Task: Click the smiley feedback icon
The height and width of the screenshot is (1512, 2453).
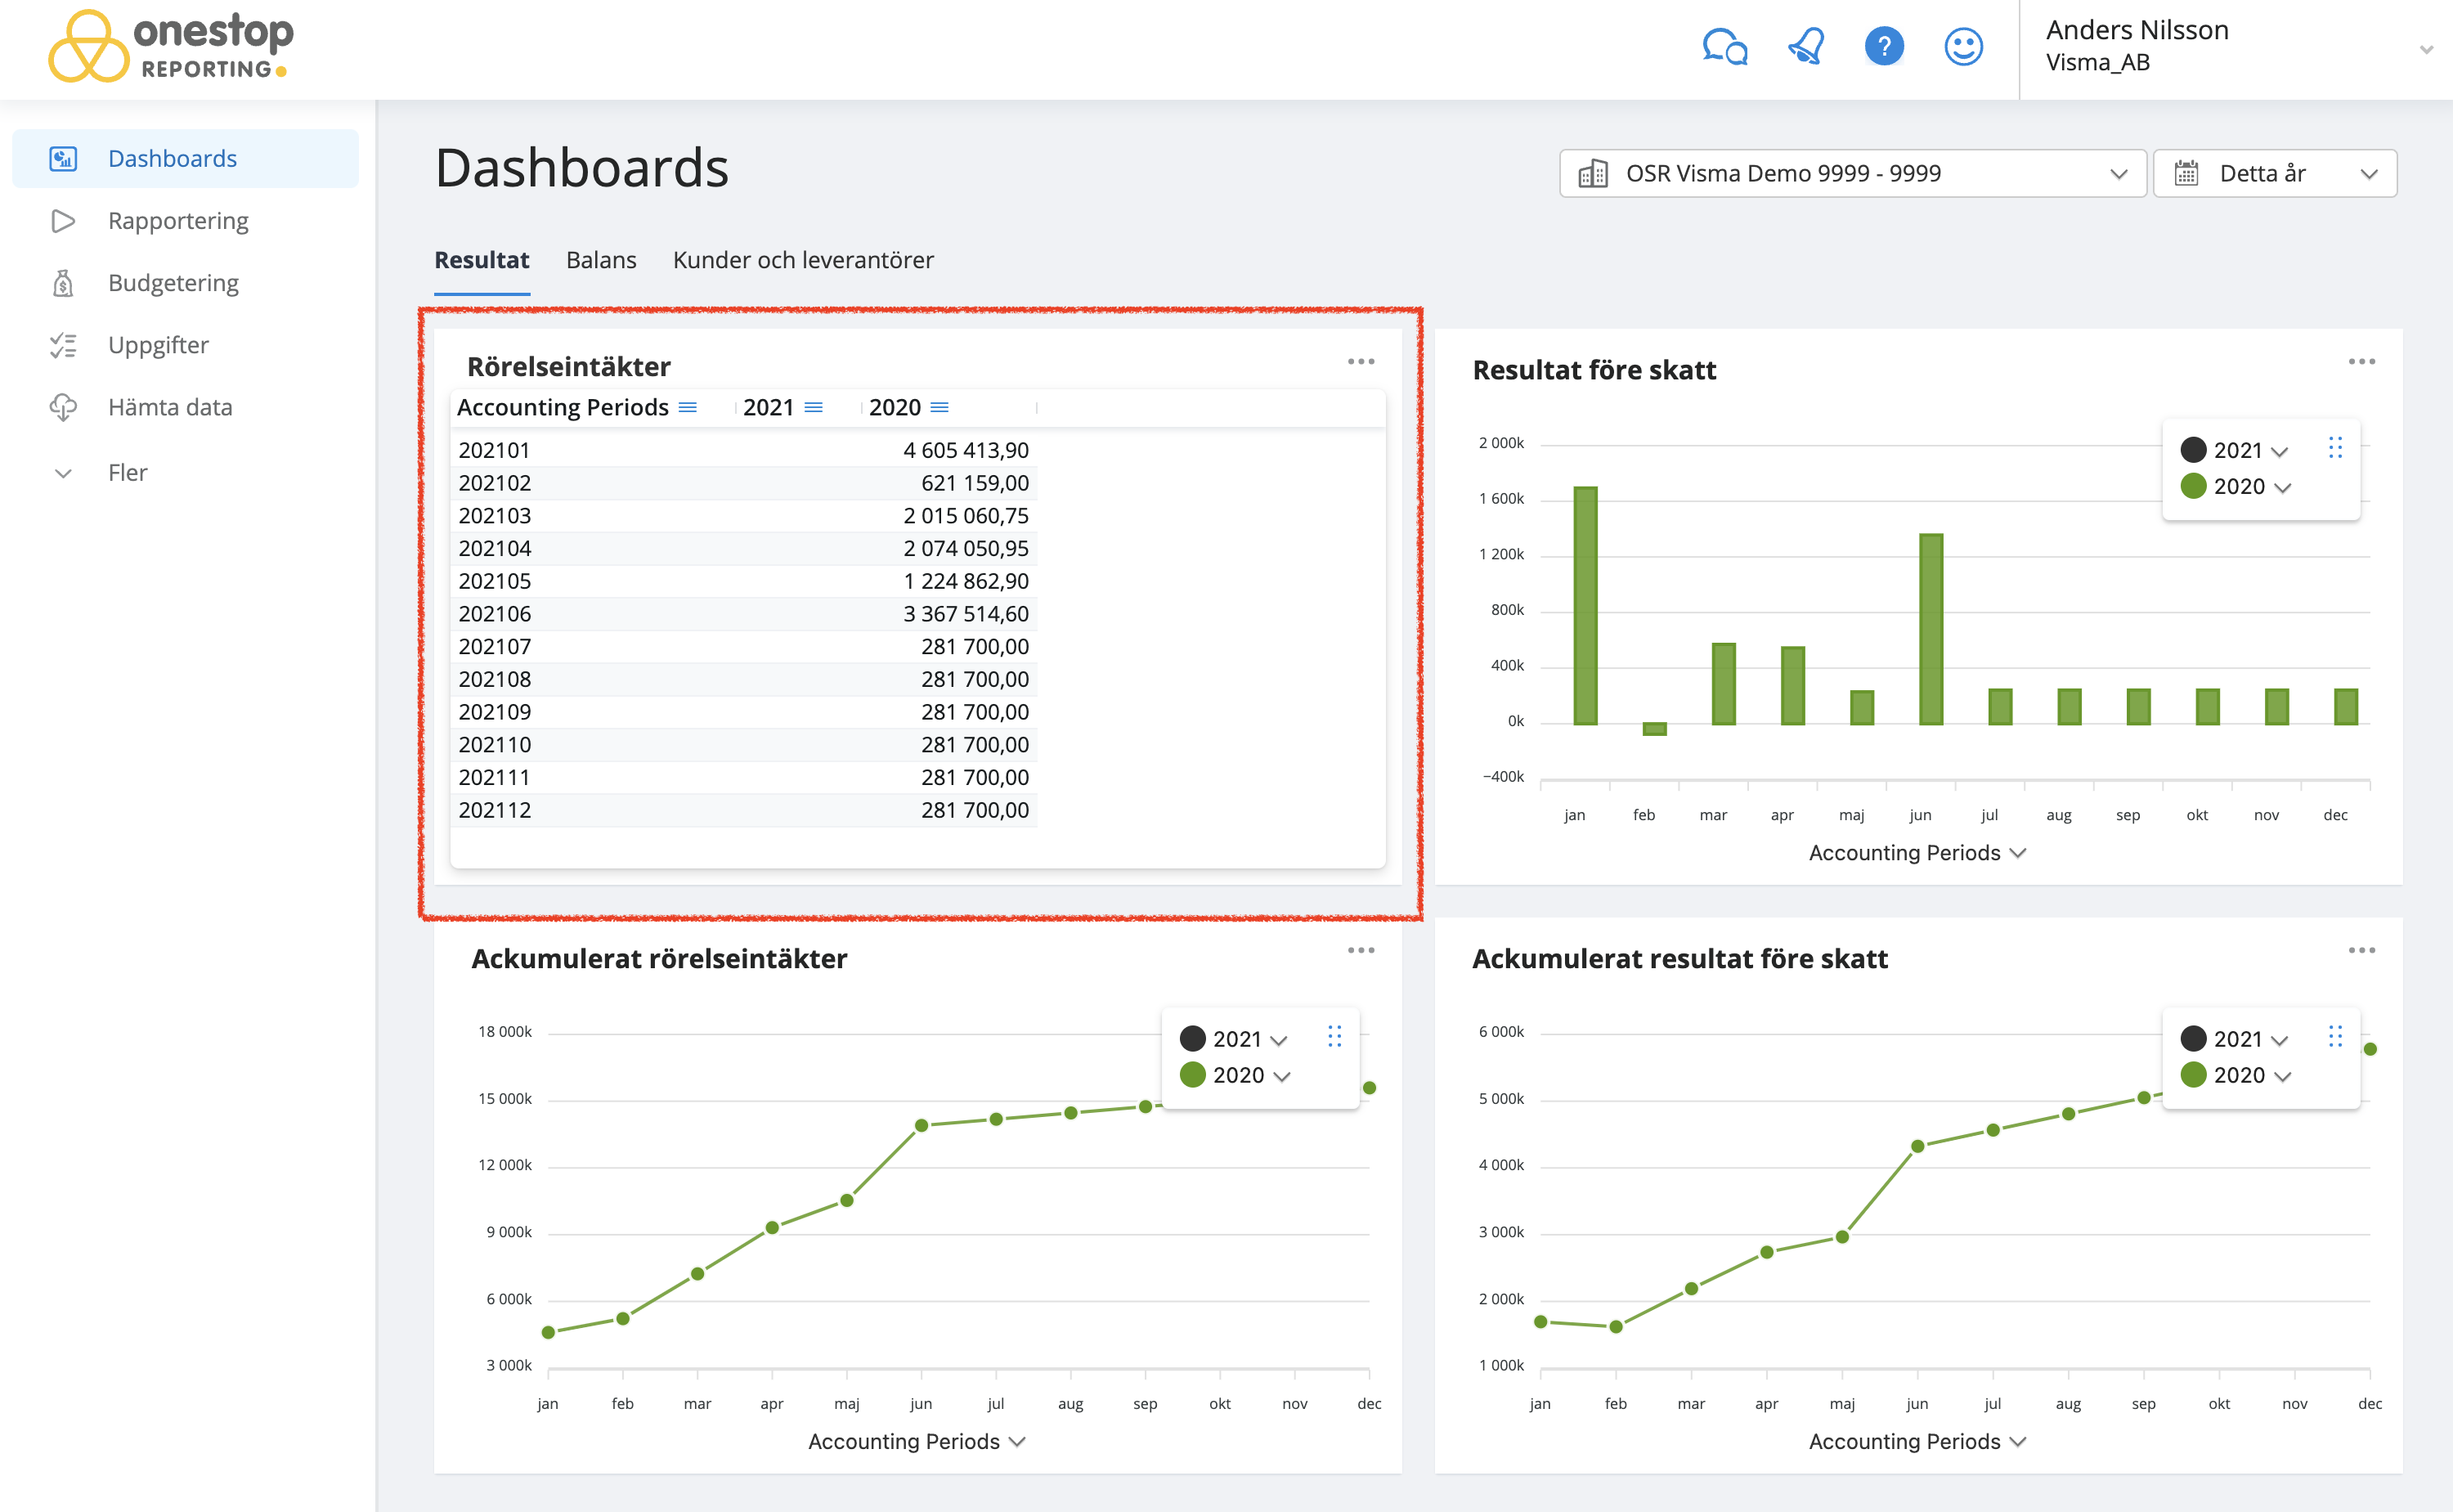Action: 1962,47
